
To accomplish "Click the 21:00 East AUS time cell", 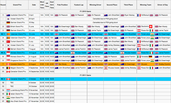I will (x=52, y=61).
